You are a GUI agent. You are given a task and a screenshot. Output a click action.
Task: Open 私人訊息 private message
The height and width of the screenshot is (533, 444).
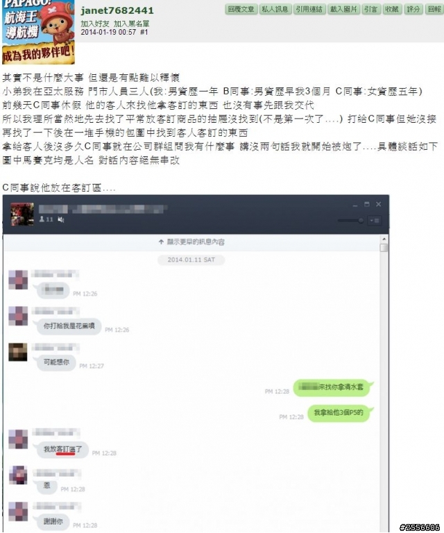(275, 9)
